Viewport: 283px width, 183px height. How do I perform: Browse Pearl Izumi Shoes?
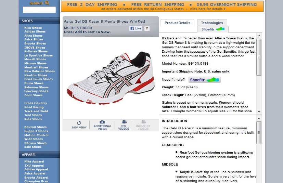pos(38,79)
